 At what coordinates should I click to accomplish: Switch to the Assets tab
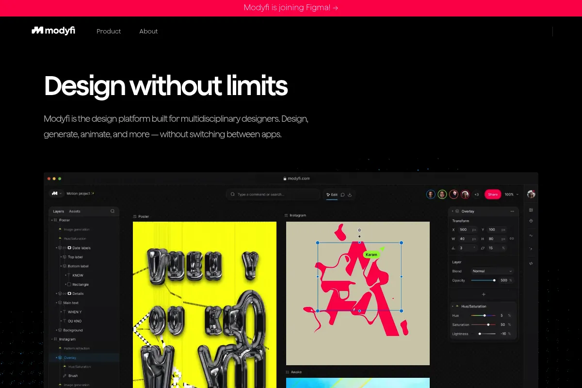click(x=75, y=211)
